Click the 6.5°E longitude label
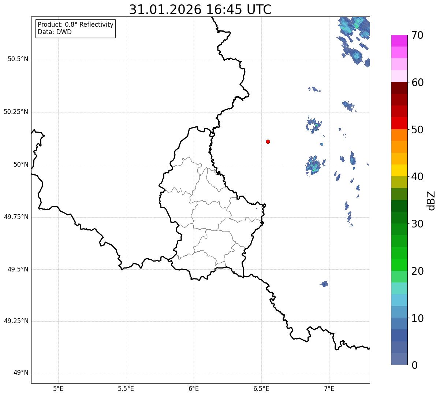This screenshot has height=396, width=440. pyautogui.click(x=261, y=388)
